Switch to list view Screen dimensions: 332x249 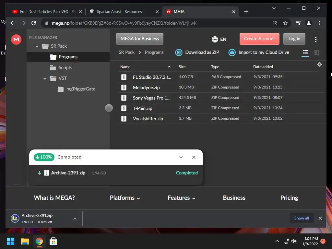tap(305, 52)
